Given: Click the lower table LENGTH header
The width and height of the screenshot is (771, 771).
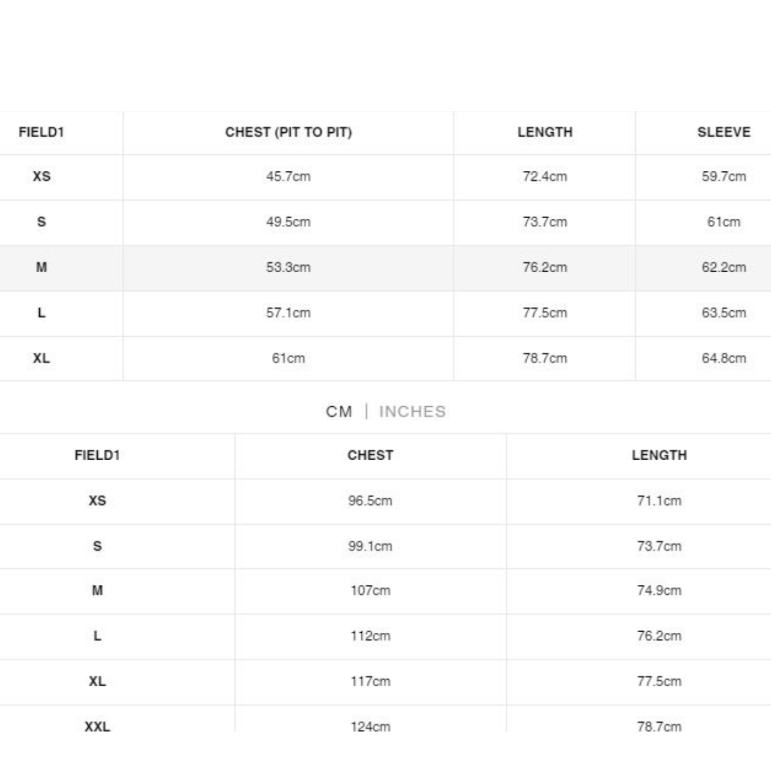Looking at the screenshot, I should (660, 455).
